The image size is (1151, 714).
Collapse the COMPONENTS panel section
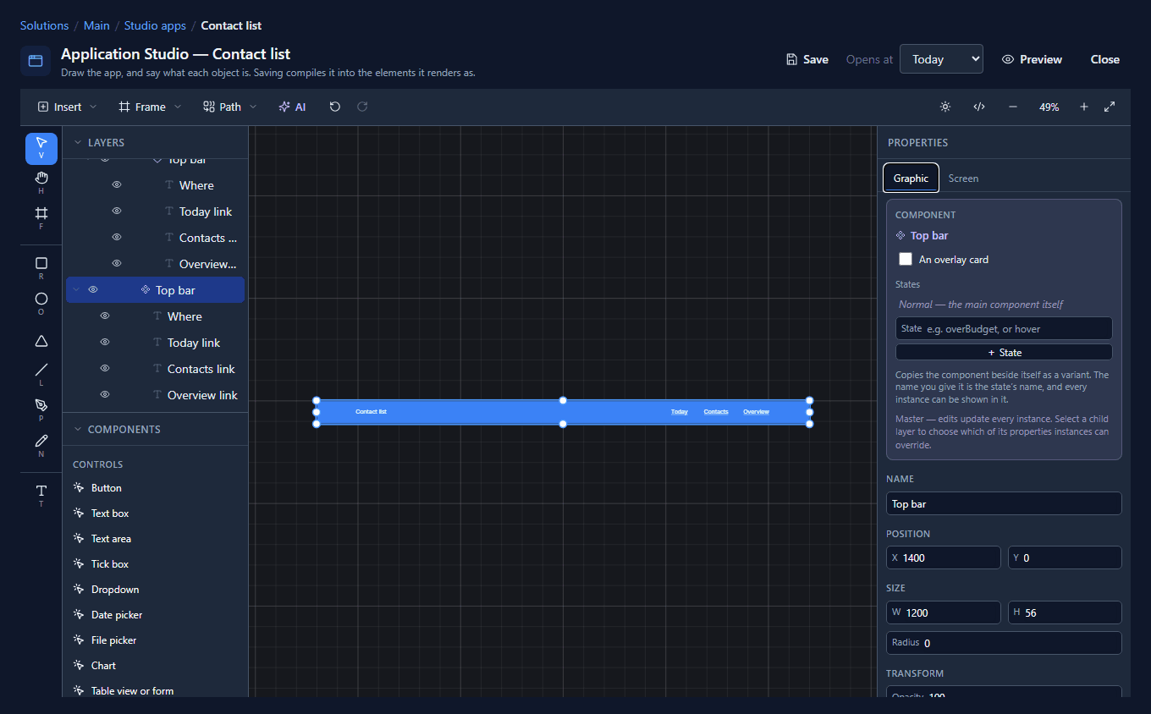(78, 430)
